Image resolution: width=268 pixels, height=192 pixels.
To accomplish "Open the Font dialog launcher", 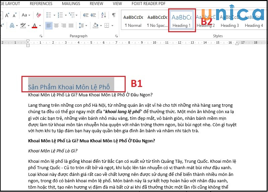I will (41, 36).
